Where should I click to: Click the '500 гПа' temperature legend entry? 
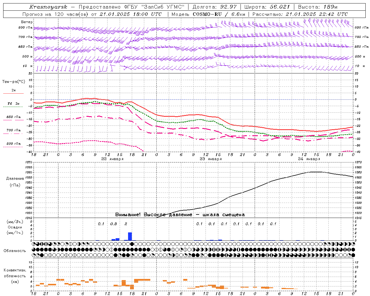13,144
